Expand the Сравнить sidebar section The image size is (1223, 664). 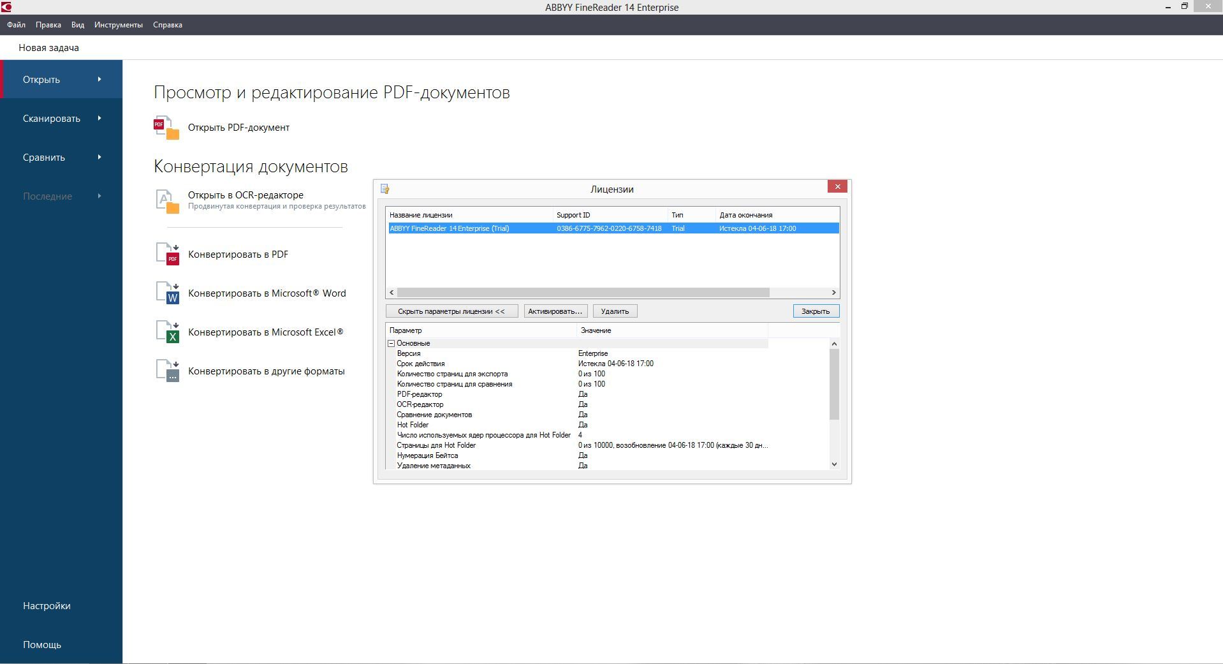point(62,157)
